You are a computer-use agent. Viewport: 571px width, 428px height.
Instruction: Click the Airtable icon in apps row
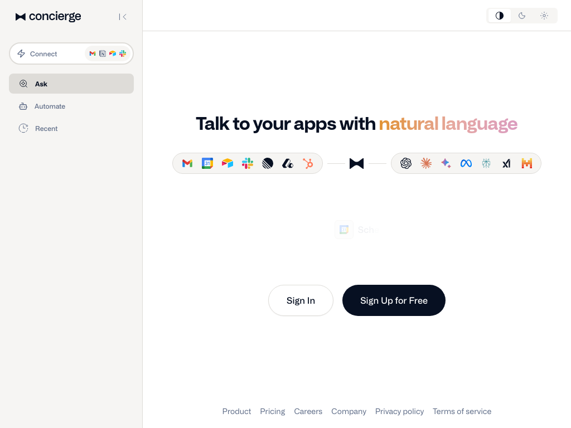[228, 163]
